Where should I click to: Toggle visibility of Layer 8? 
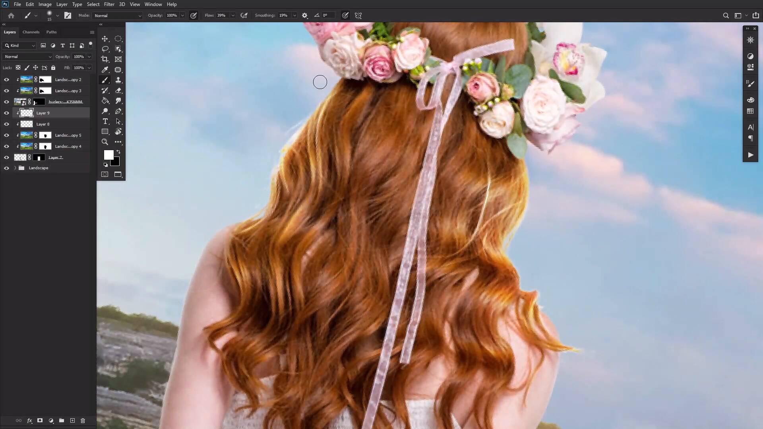[x=6, y=124]
